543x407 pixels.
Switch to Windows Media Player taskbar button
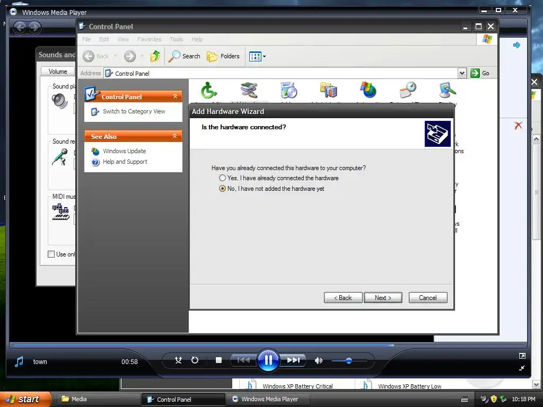click(269, 399)
